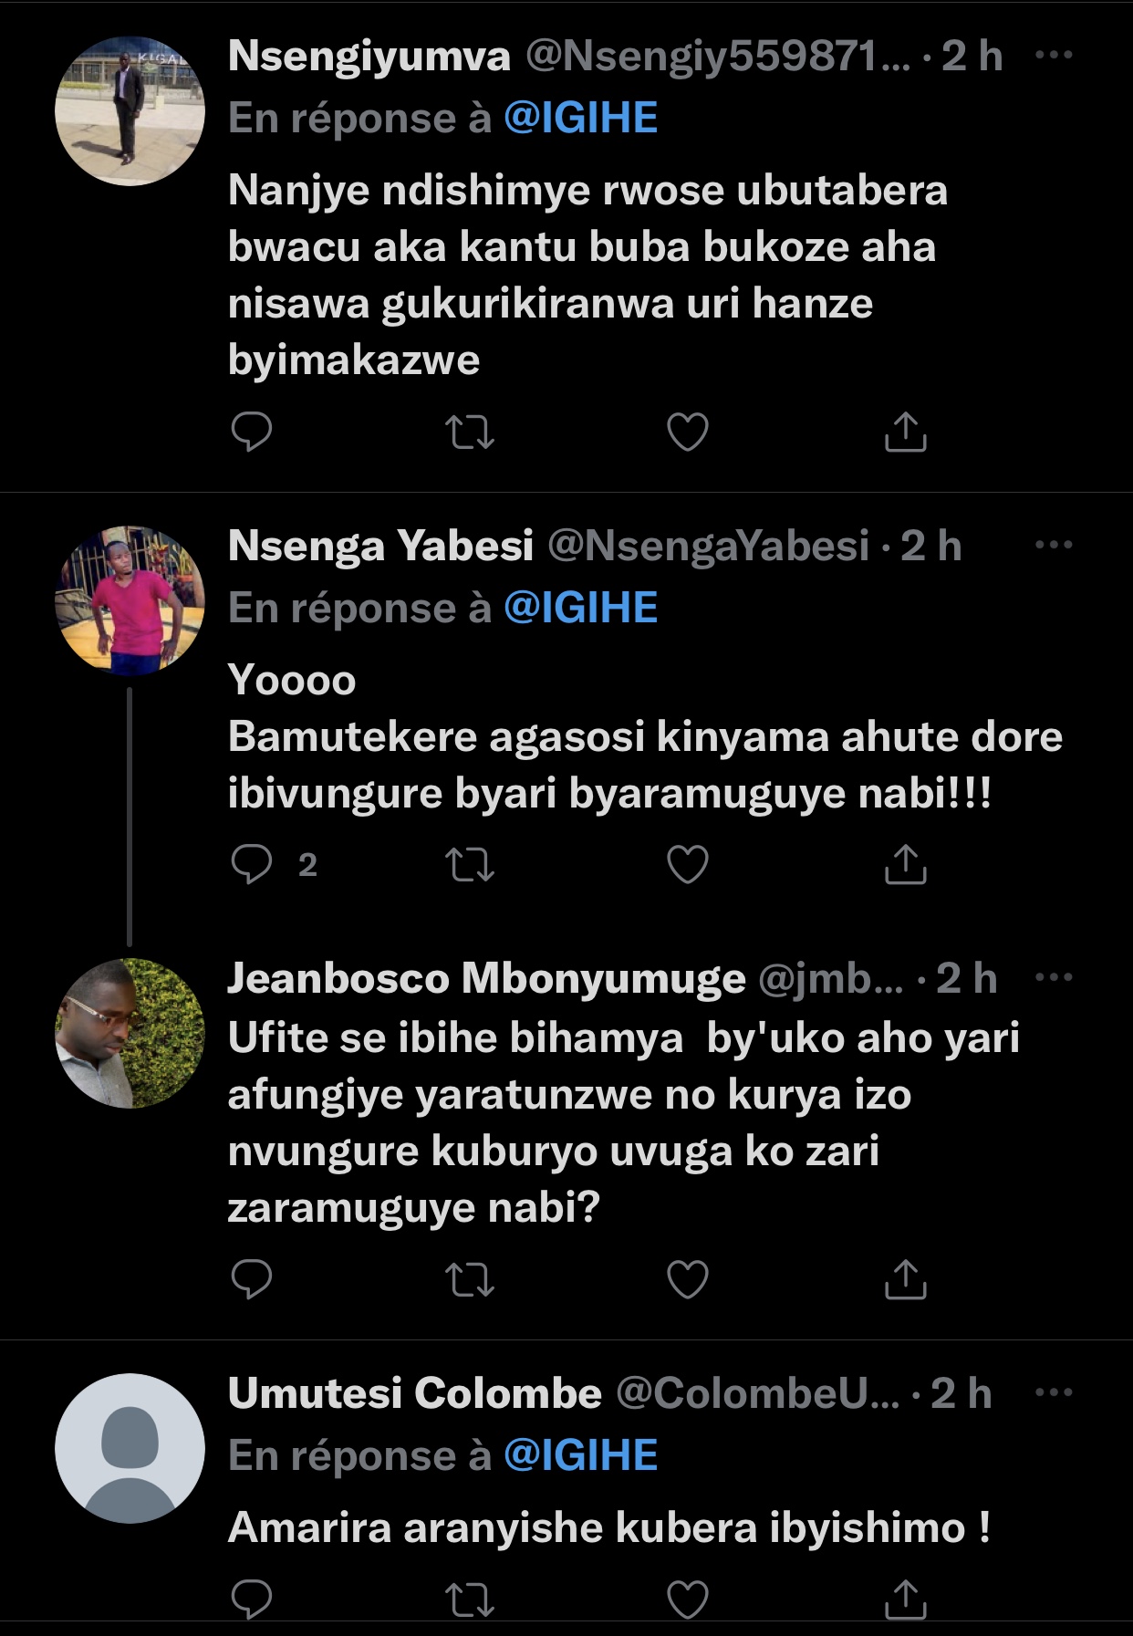Image resolution: width=1133 pixels, height=1636 pixels.
Task: Open more options on Jeanbosco Mbonyumuge's tweet
Action: (1054, 978)
